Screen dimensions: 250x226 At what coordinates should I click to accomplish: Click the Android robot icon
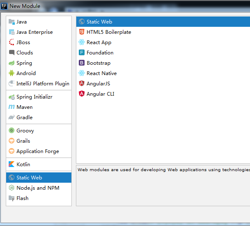[12, 73]
